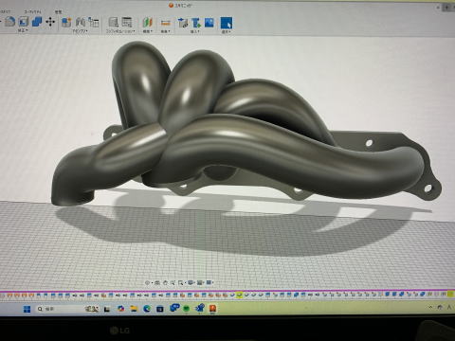Click the Insert Canvas image icon

209,23
